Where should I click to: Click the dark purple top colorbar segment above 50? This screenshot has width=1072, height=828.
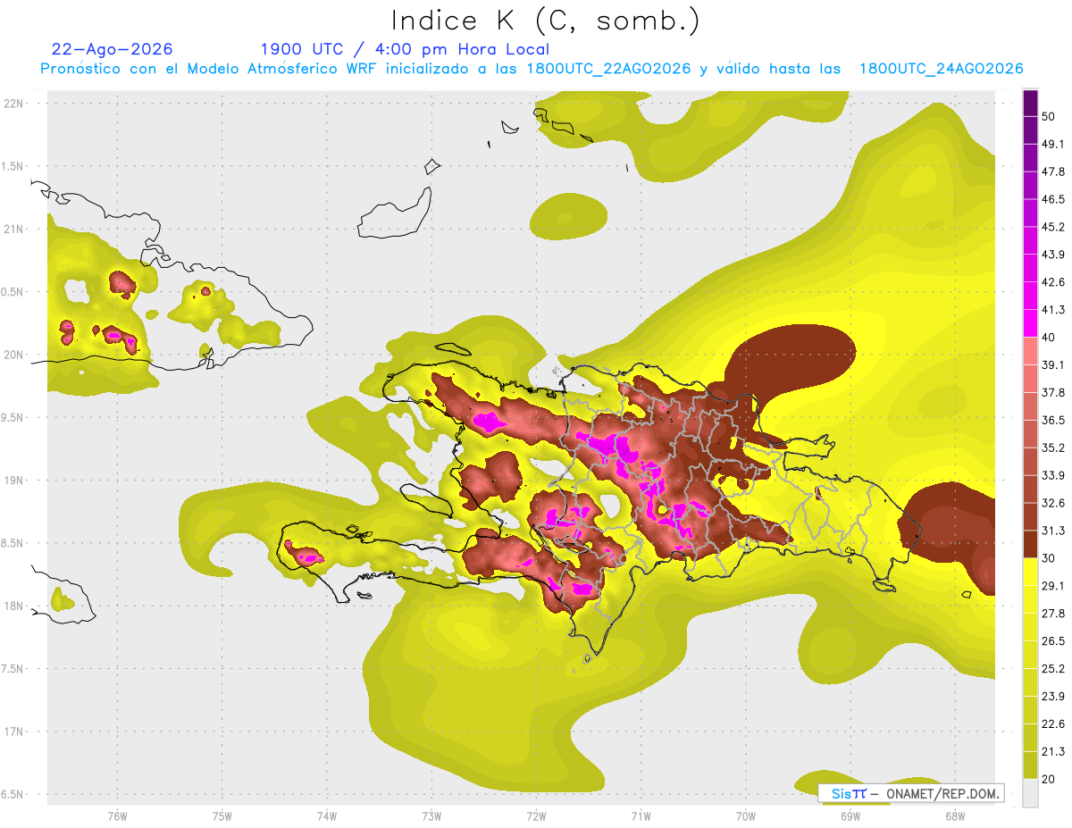click(x=1030, y=104)
